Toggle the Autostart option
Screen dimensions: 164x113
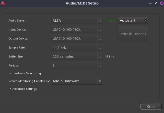click(133, 20)
